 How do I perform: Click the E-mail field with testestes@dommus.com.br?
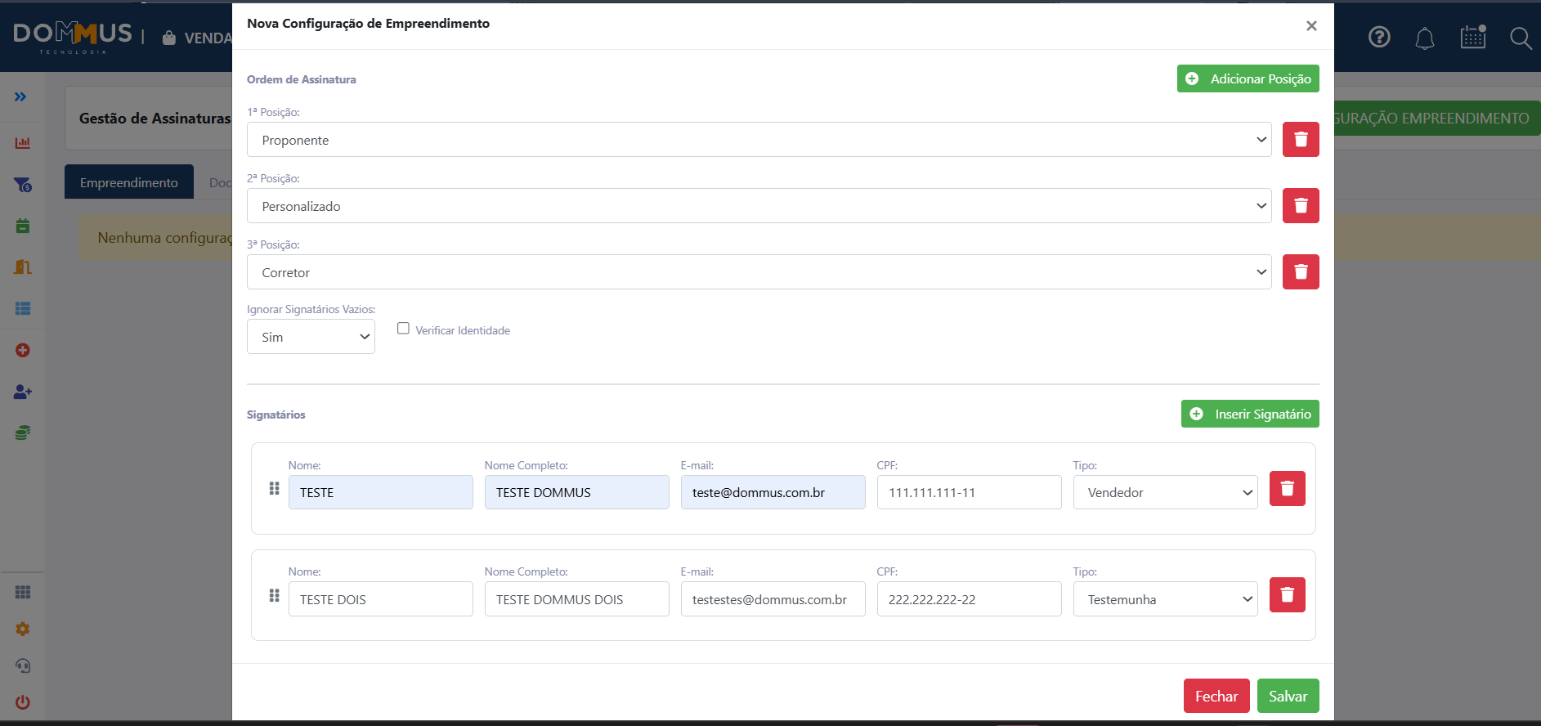click(x=773, y=599)
